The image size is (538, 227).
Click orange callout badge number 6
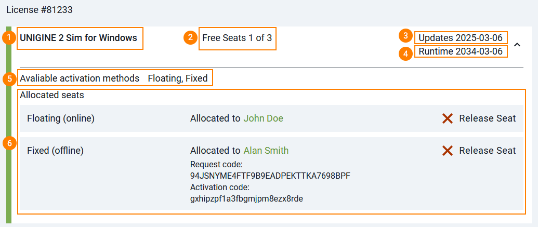click(9, 143)
